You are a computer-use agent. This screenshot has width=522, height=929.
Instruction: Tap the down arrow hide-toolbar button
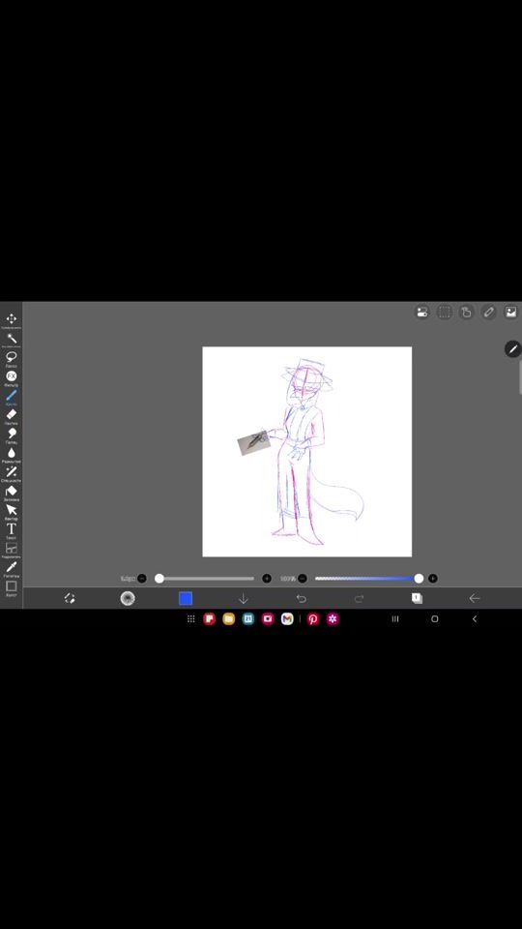point(244,598)
